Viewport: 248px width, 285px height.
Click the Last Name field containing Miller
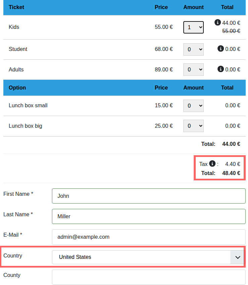click(148, 217)
